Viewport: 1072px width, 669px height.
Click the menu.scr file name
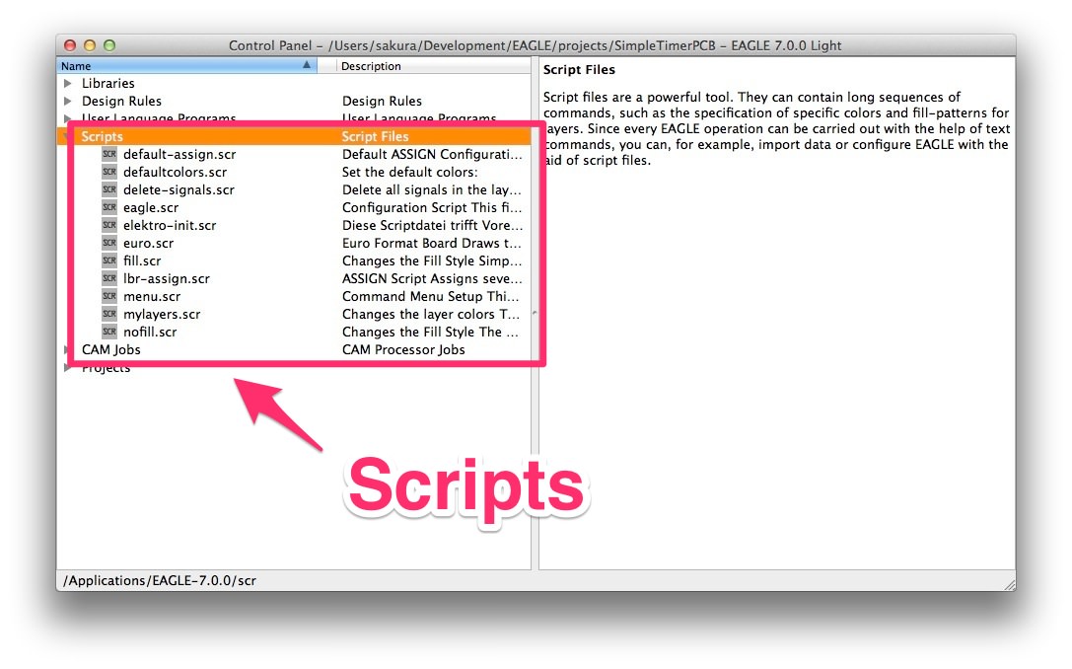[x=152, y=297]
